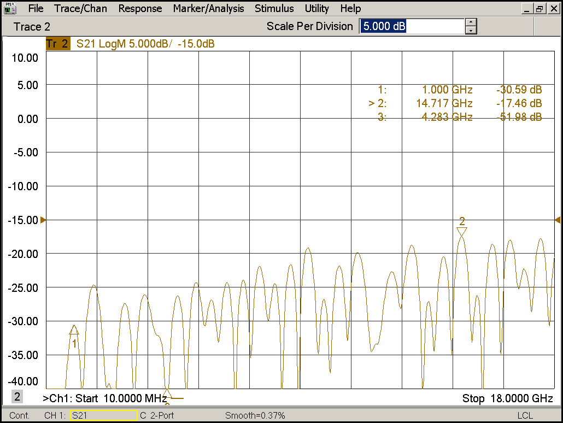Open the Marker/Analysis menu

click(x=208, y=8)
